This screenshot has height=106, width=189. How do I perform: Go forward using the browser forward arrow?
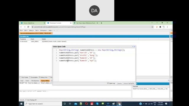pyautogui.click(x=25, y=27)
